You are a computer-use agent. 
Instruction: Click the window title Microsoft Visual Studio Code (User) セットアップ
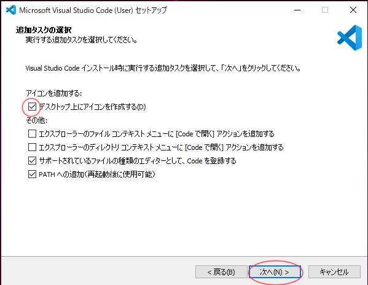tap(93, 10)
